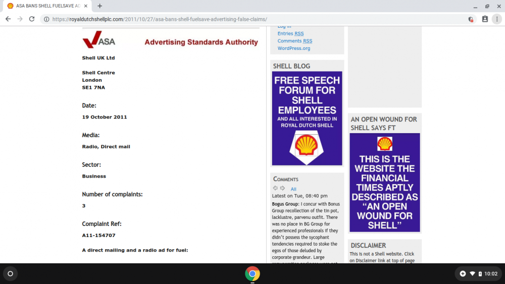
Task: Show previous comment with left arrow
Action: pyautogui.click(x=275, y=188)
